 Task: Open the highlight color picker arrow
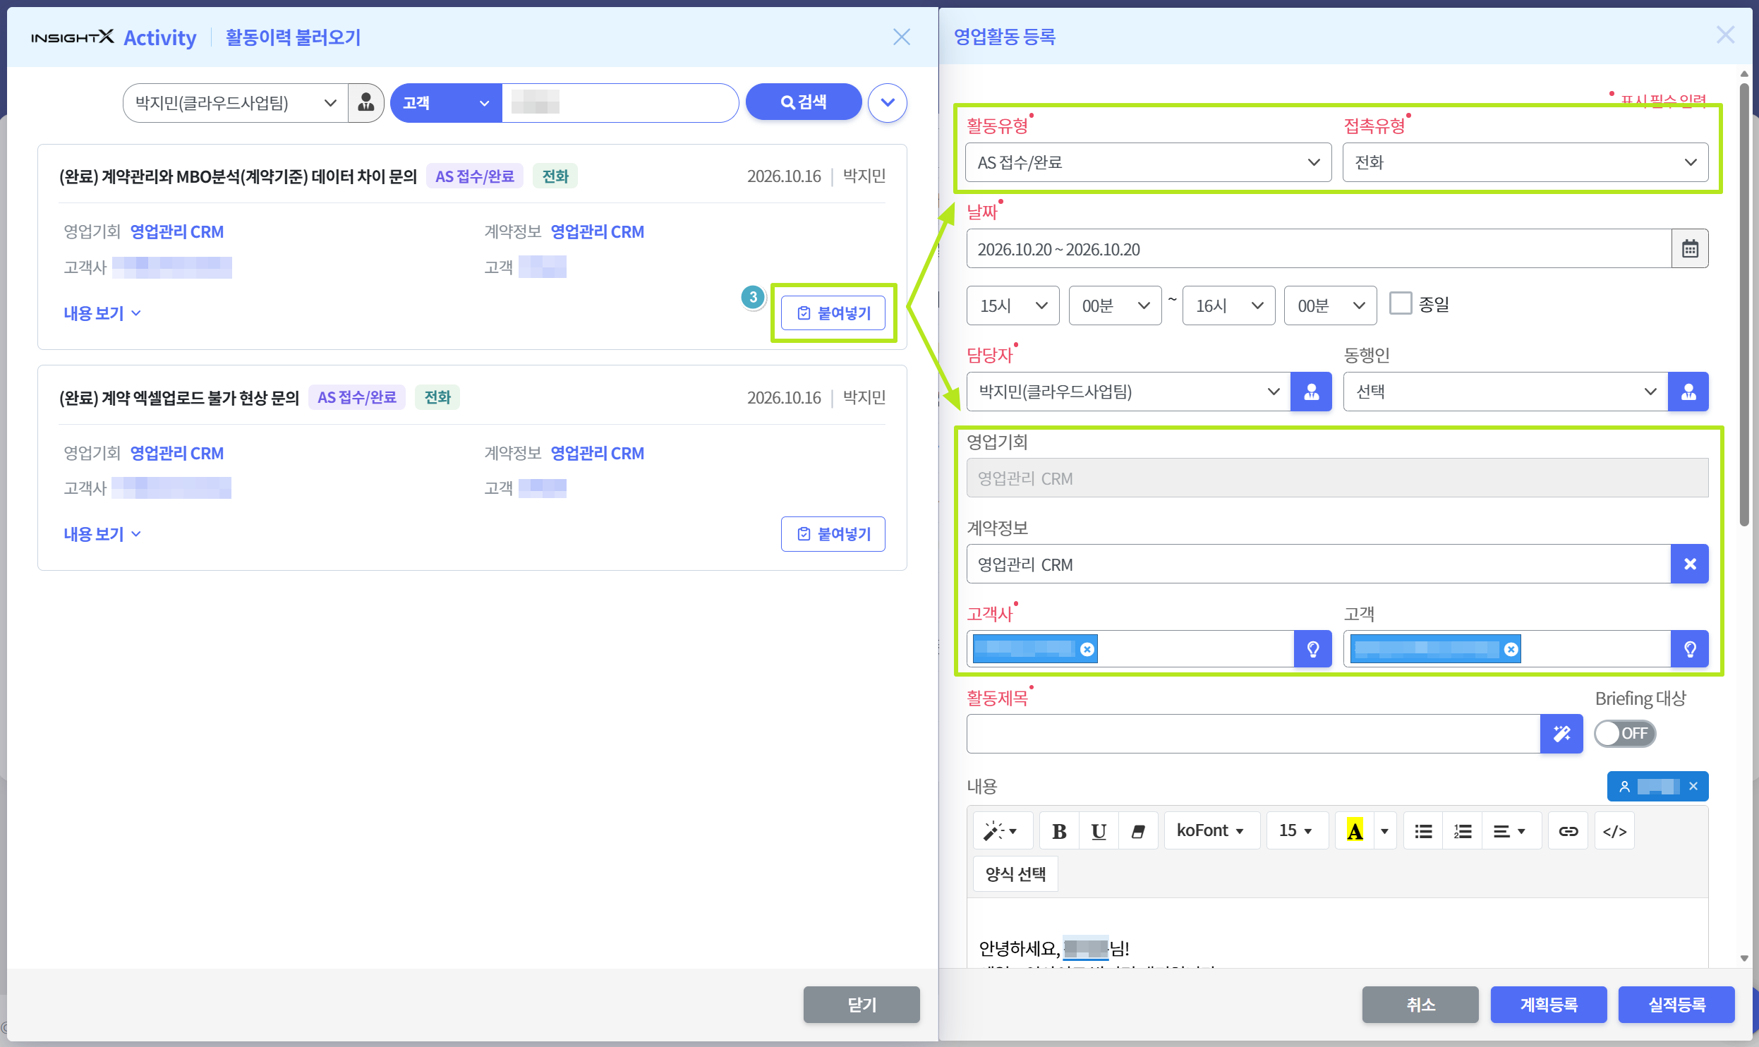1385,831
